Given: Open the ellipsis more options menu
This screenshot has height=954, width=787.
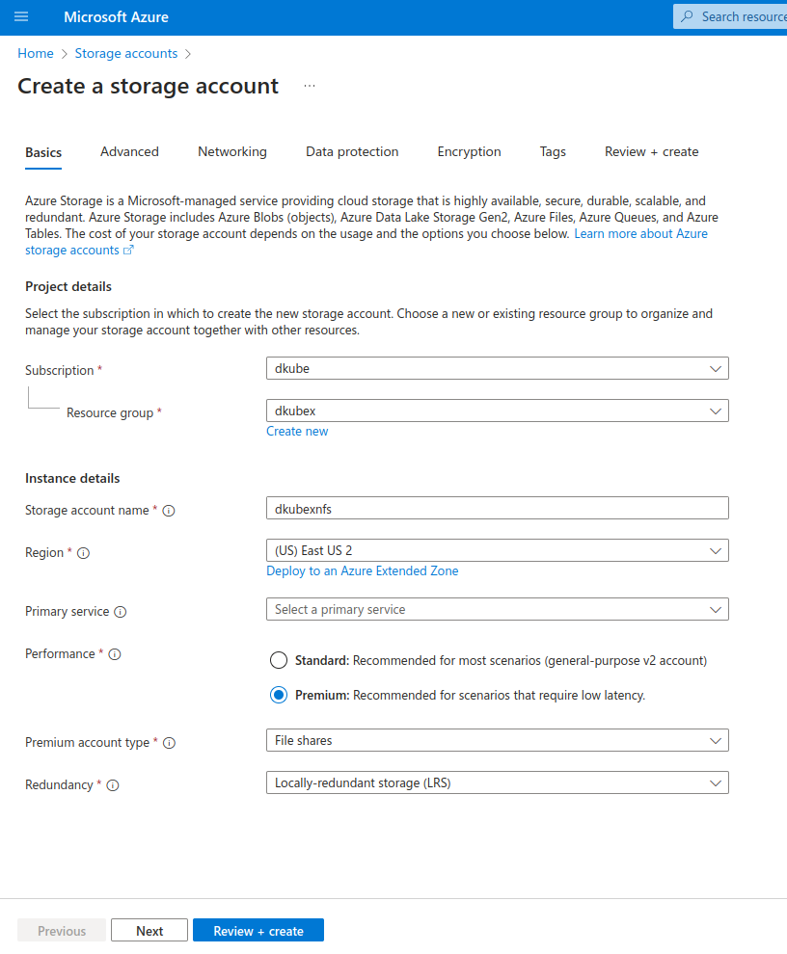Looking at the screenshot, I should coord(309,86).
